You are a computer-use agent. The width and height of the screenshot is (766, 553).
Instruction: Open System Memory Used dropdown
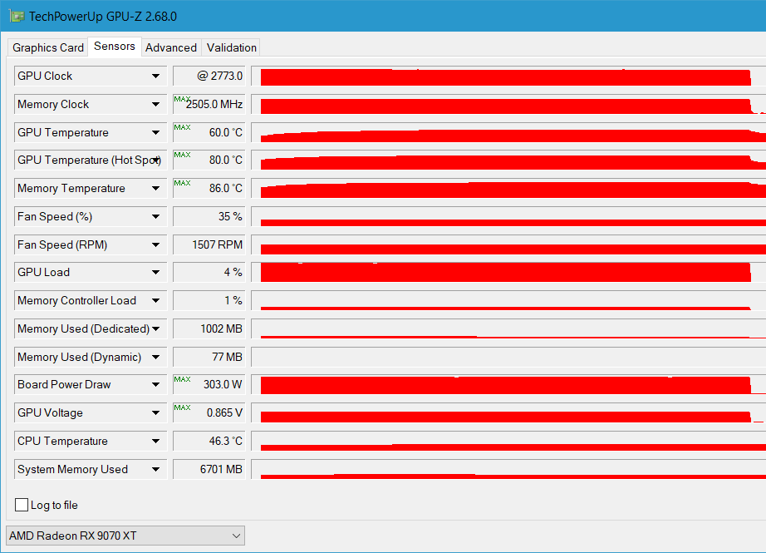(x=155, y=469)
